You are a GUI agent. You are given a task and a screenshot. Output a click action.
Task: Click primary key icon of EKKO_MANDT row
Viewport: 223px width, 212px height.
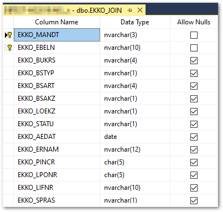(x=10, y=35)
